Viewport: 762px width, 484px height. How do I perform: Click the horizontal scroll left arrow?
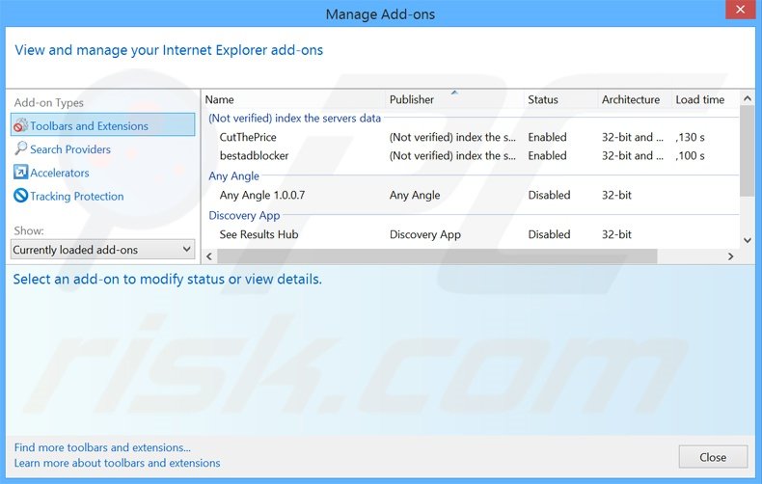coord(209,256)
